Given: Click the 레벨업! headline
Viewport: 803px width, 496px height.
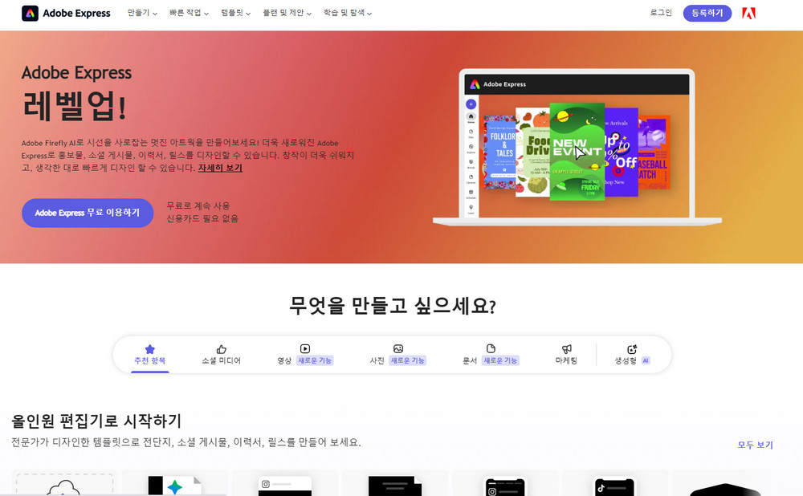Looking at the screenshot, I should (74, 107).
